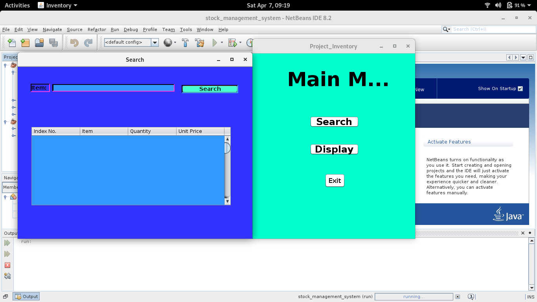The image size is (537, 302).
Task: Click the Quantity column header
Action: pos(152,131)
